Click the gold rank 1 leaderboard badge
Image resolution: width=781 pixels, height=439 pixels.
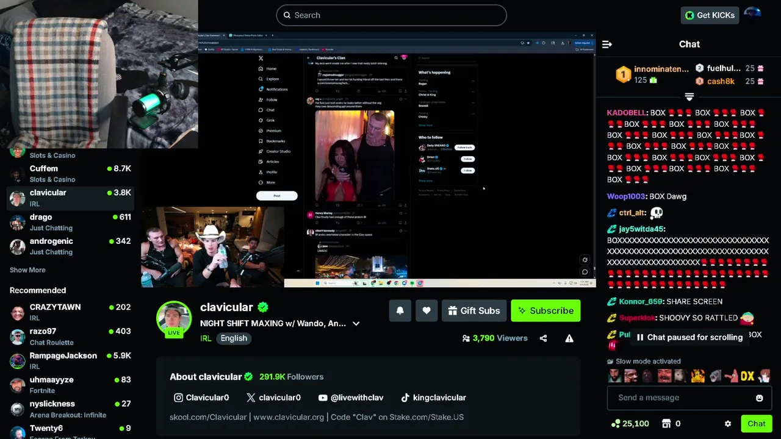click(623, 74)
